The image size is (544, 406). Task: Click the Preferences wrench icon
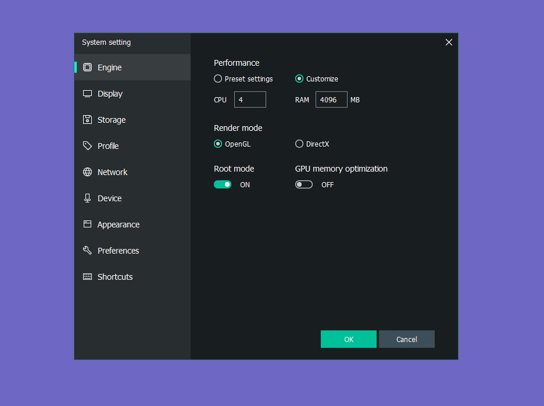pos(87,250)
